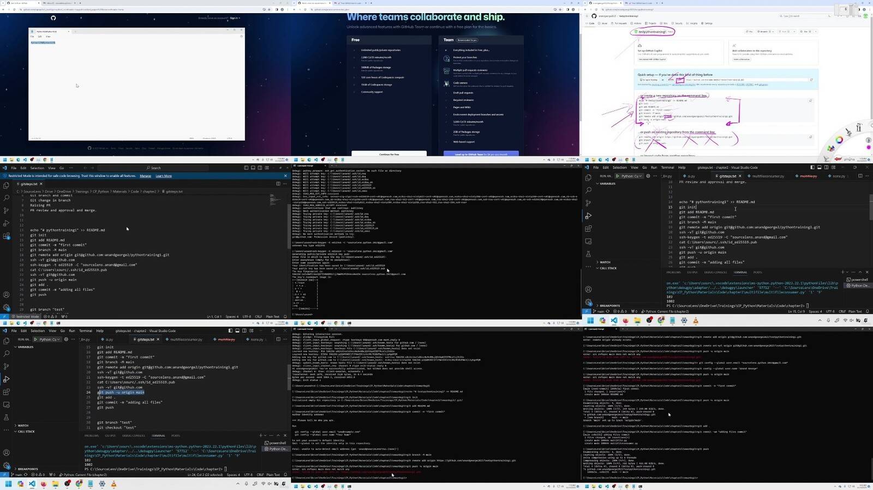This screenshot has width=873, height=490.
Task: Open Source Control in Restricted Mode VS Code window
Action: pos(6,210)
